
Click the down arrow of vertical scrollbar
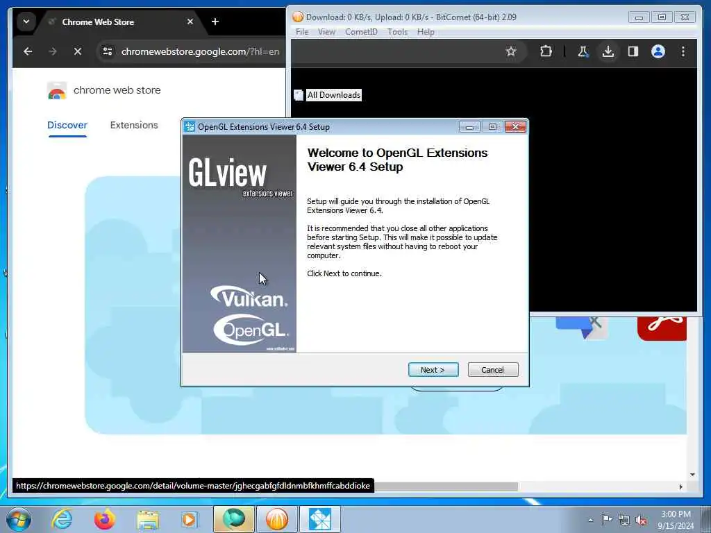point(692,475)
